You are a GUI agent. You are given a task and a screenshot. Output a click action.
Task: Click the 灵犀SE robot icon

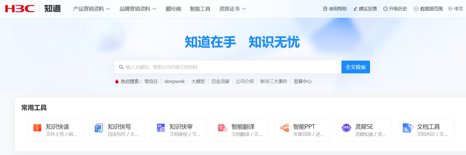(346, 128)
